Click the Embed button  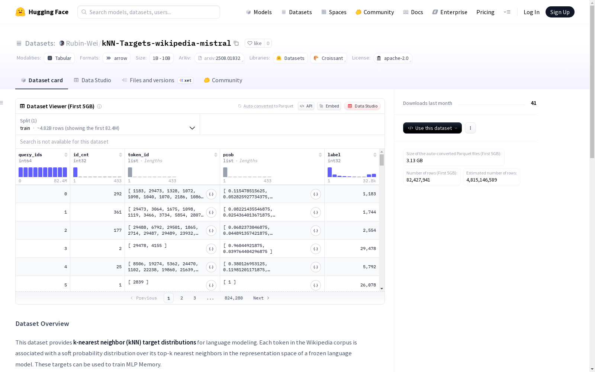[329, 106]
